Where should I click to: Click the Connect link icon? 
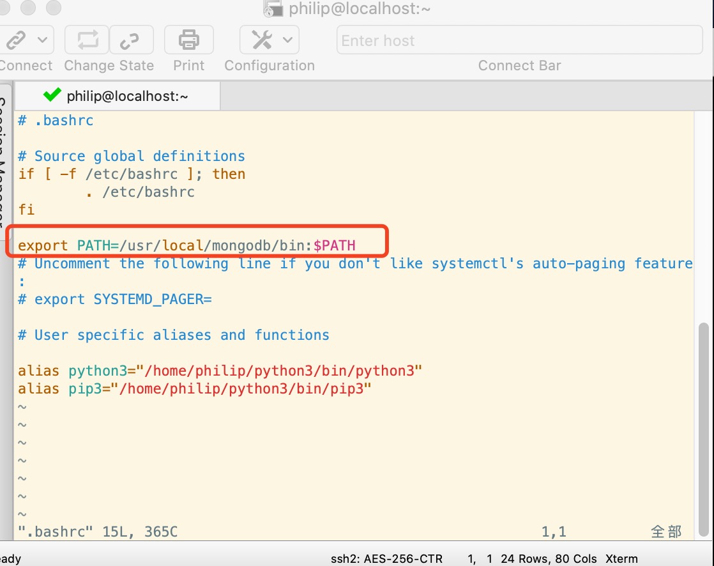click(x=17, y=40)
